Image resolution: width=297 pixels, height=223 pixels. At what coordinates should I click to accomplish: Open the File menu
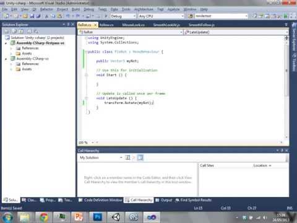click(4, 9)
